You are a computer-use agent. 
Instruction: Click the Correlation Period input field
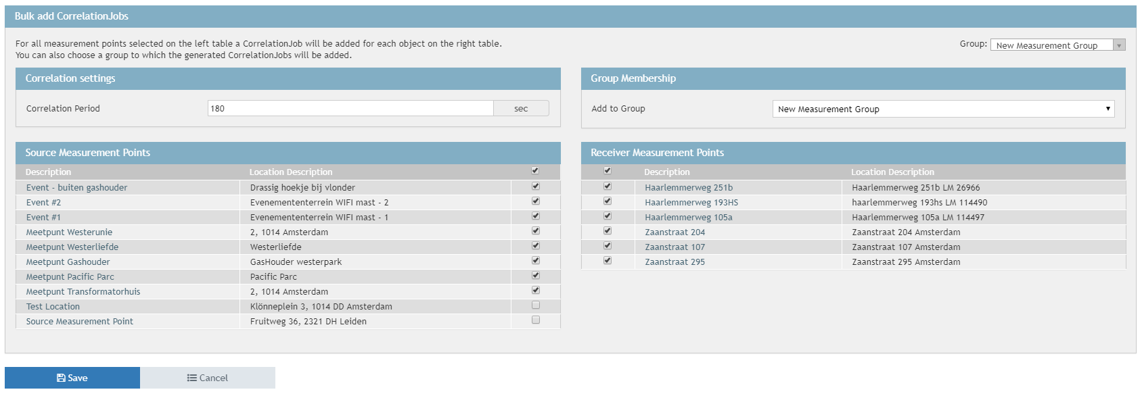(350, 108)
